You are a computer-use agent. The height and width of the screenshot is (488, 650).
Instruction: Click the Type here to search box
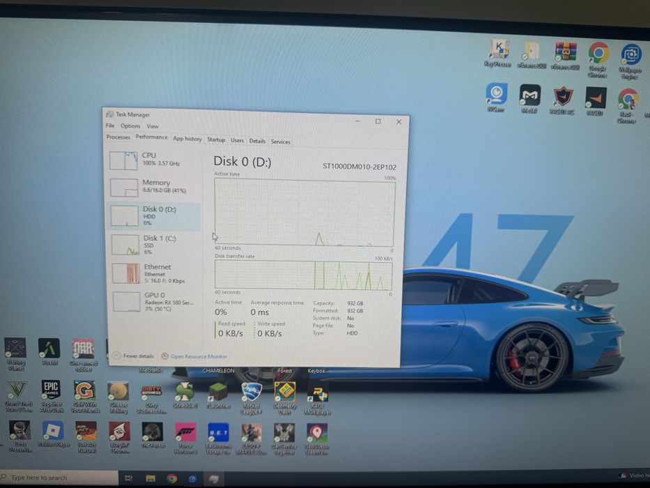[59, 478]
